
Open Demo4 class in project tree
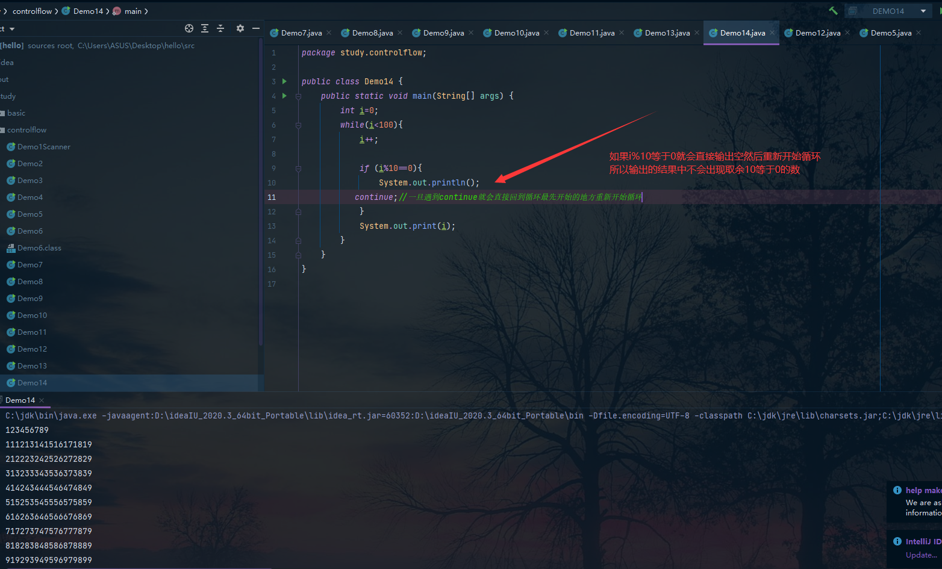pos(30,197)
